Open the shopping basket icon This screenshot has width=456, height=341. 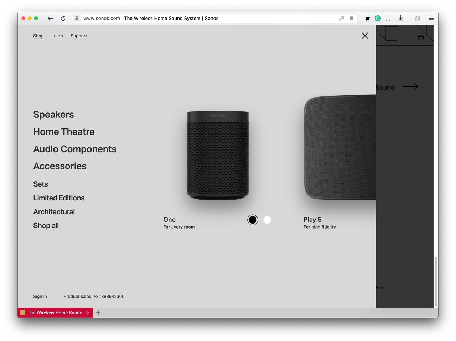(421, 37)
